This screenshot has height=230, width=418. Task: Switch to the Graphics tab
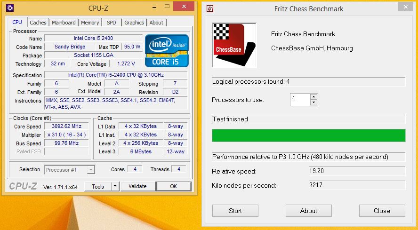[x=134, y=23]
